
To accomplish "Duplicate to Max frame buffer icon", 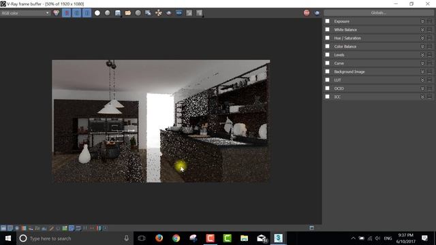I will pyautogui.click(x=149, y=13).
